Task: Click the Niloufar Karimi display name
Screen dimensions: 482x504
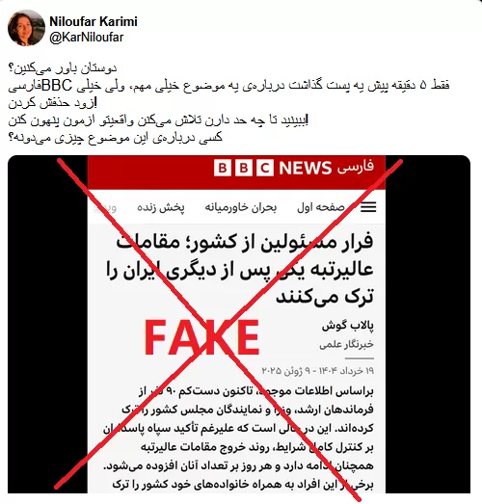Action: [x=94, y=21]
